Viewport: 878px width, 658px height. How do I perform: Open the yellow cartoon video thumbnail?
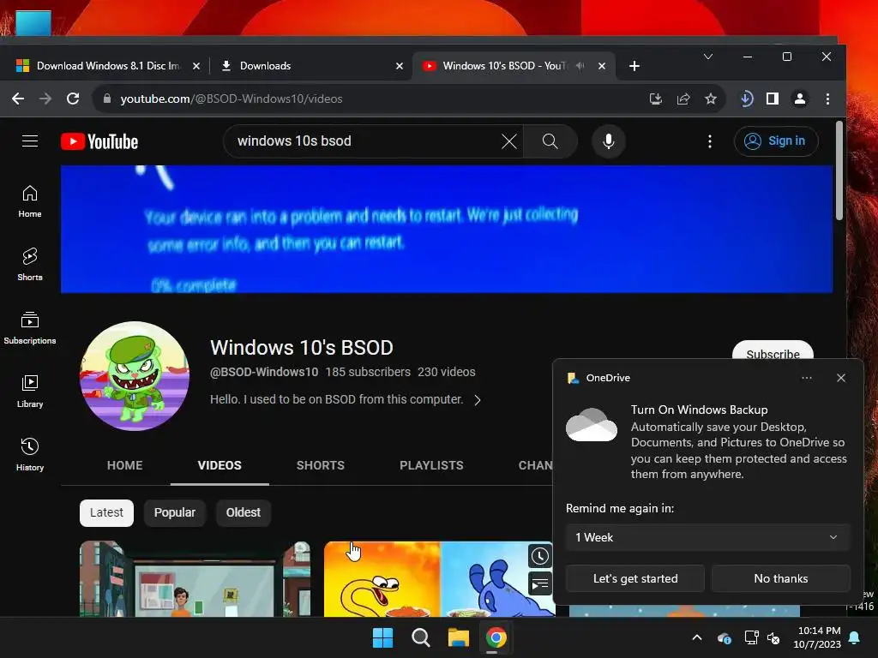[x=438, y=579]
